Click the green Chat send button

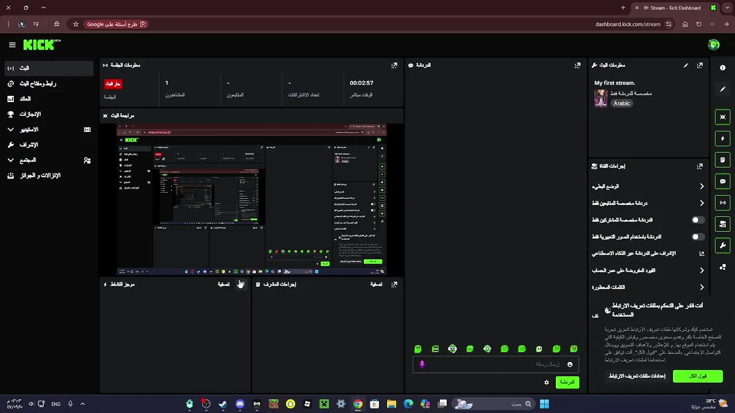coord(567,382)
